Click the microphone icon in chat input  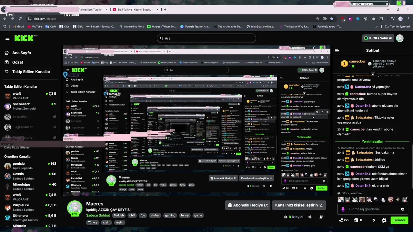coord(343,209)
